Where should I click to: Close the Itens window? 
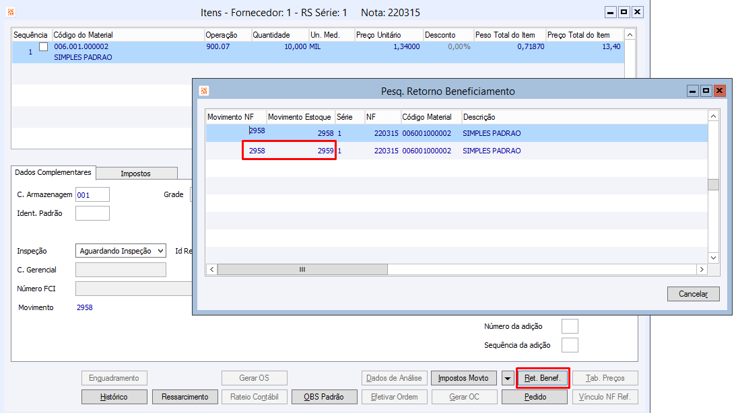[637, 12]
